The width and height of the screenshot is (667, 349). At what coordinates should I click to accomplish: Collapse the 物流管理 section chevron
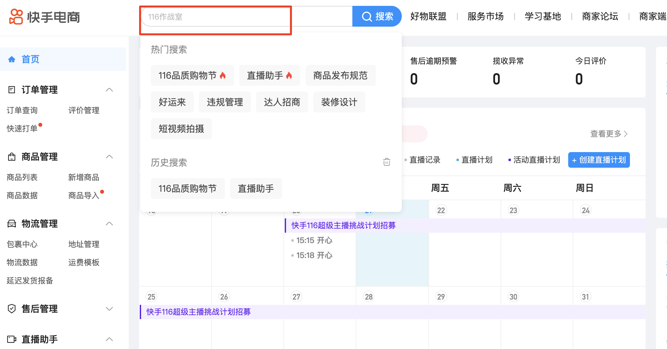tap(110, 224)
